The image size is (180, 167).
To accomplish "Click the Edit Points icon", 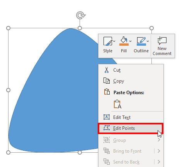I will [x=107, y=128].
